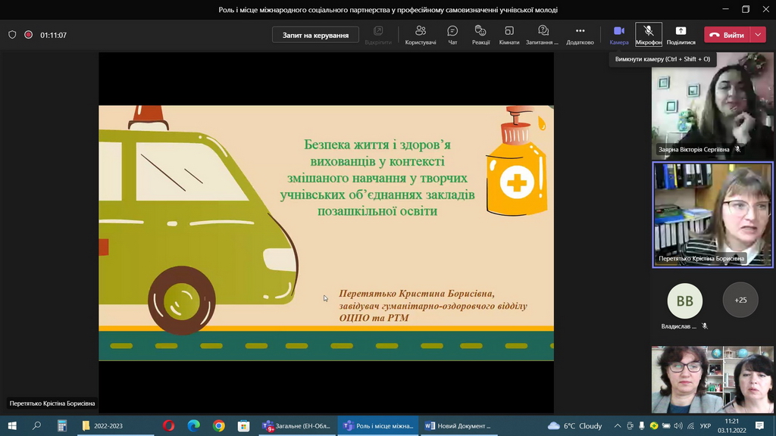The width and height of the screenshot is (776, 436).
Task: Open the Додатково more options menu
Action: pyautogui.click(x=580, y=34)
